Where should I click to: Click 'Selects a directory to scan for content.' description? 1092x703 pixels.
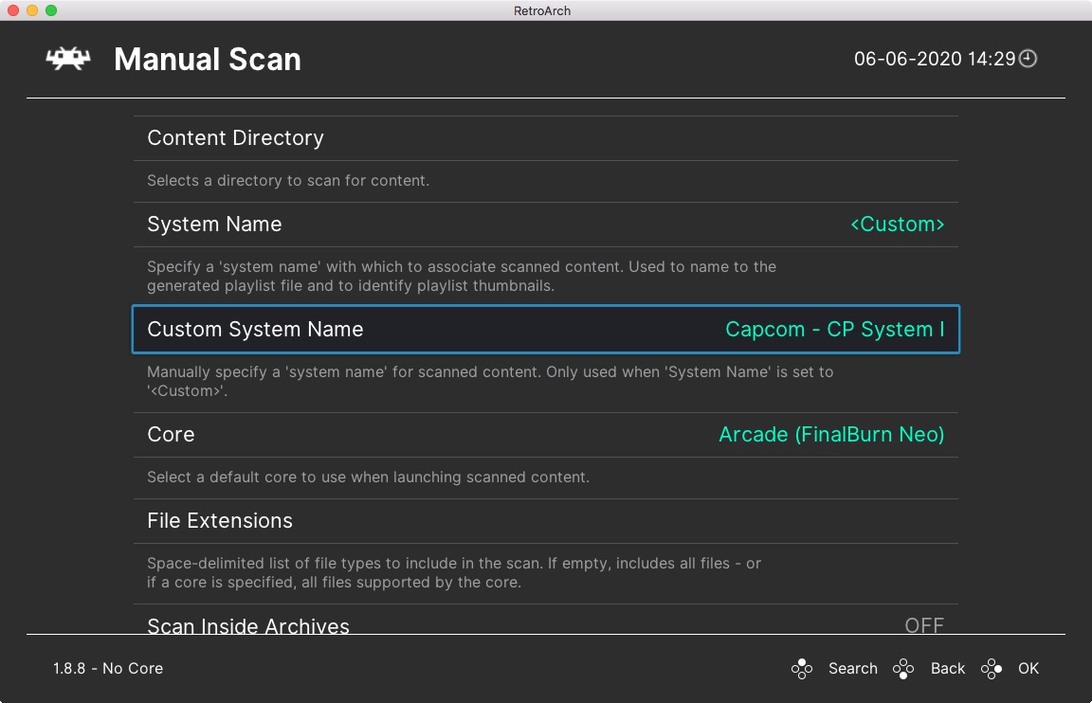(288, 180)
